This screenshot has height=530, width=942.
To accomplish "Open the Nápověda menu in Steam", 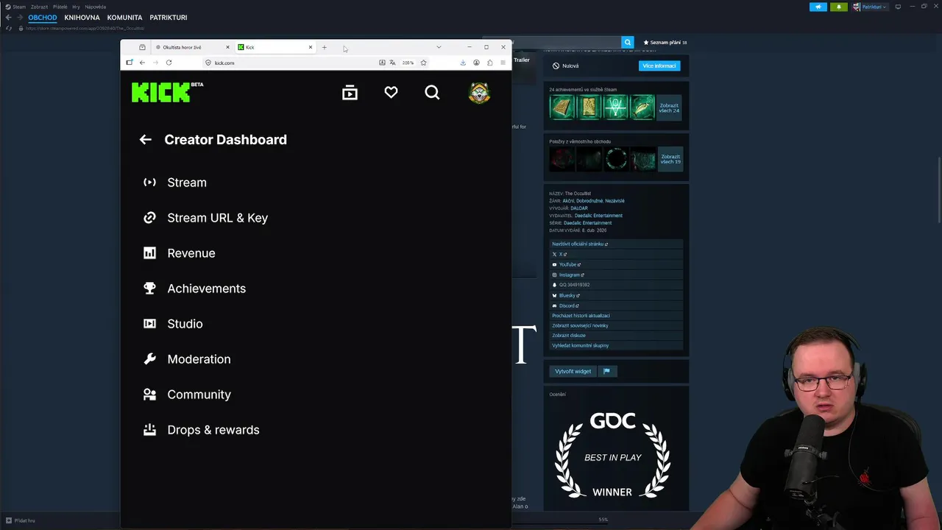I will pos(95,7).
